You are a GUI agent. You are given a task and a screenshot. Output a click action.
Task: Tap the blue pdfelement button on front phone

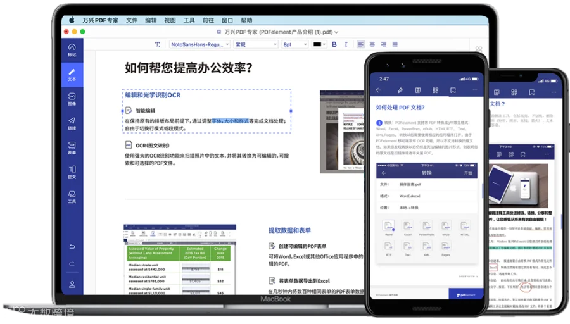pyautogui.click(x=465, y=294)
